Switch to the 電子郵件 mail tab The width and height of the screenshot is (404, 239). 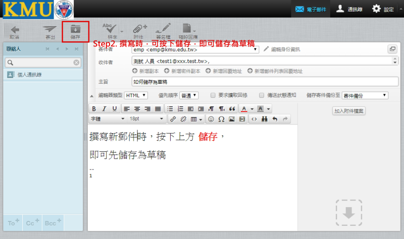tap(311, 9)
